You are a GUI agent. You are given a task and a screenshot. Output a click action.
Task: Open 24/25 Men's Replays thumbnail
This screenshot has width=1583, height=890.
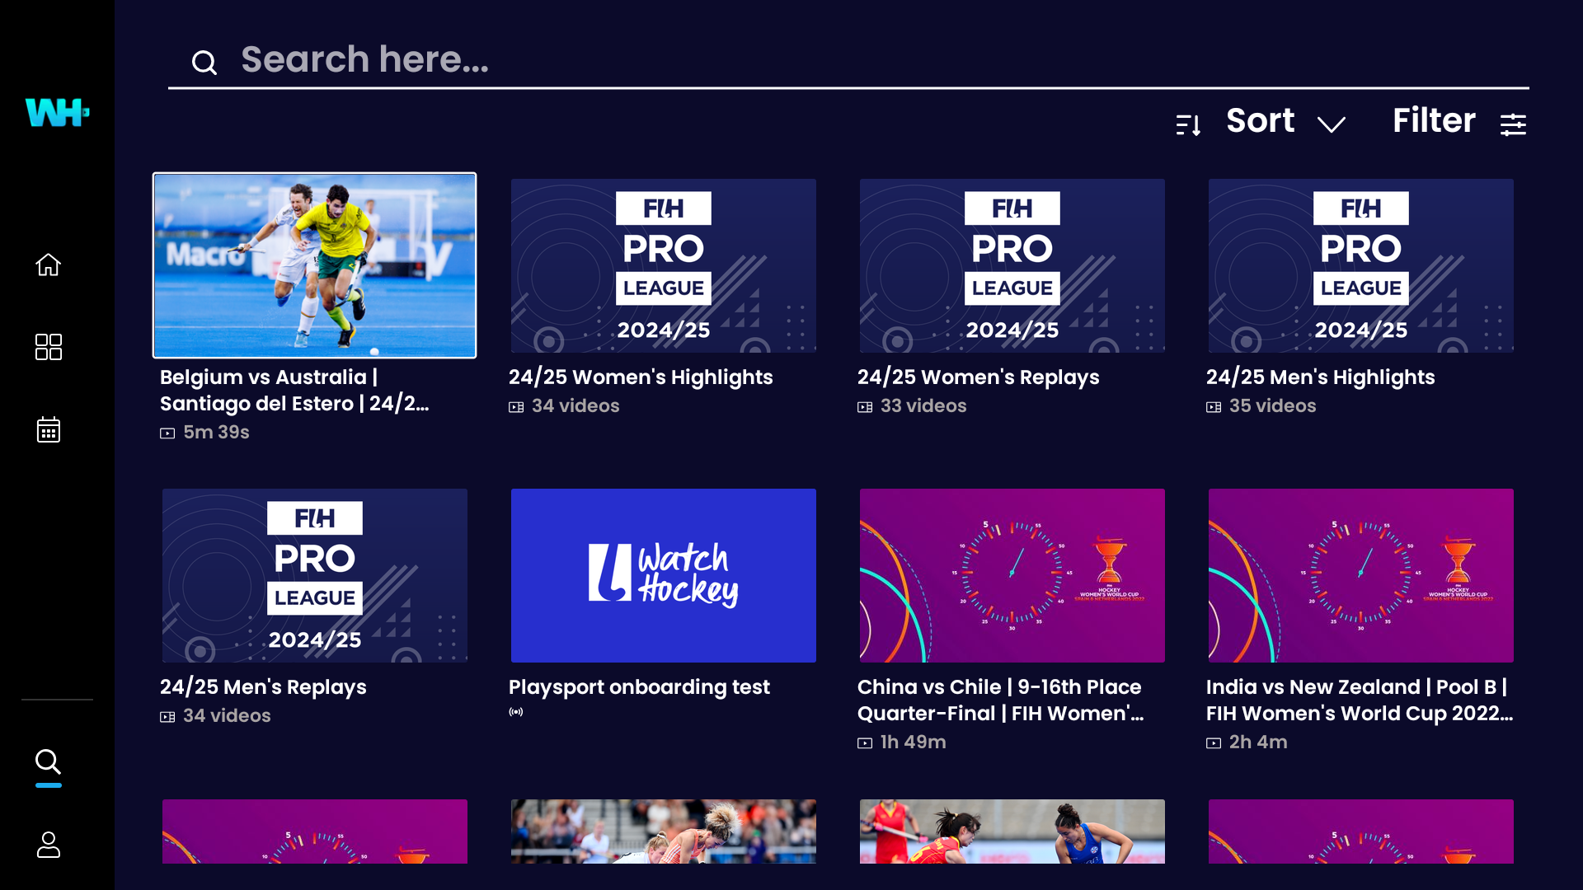pyautogui.click(x=314, y=575)
